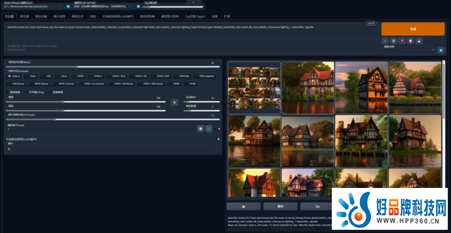Select the DDIM sampler option
The image size is (451, 233).
tap(173, 84)
